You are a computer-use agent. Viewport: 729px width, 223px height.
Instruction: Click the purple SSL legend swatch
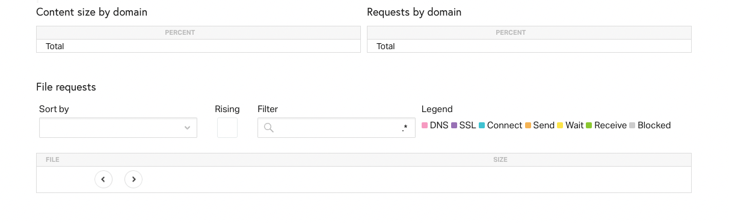[454, 125]
